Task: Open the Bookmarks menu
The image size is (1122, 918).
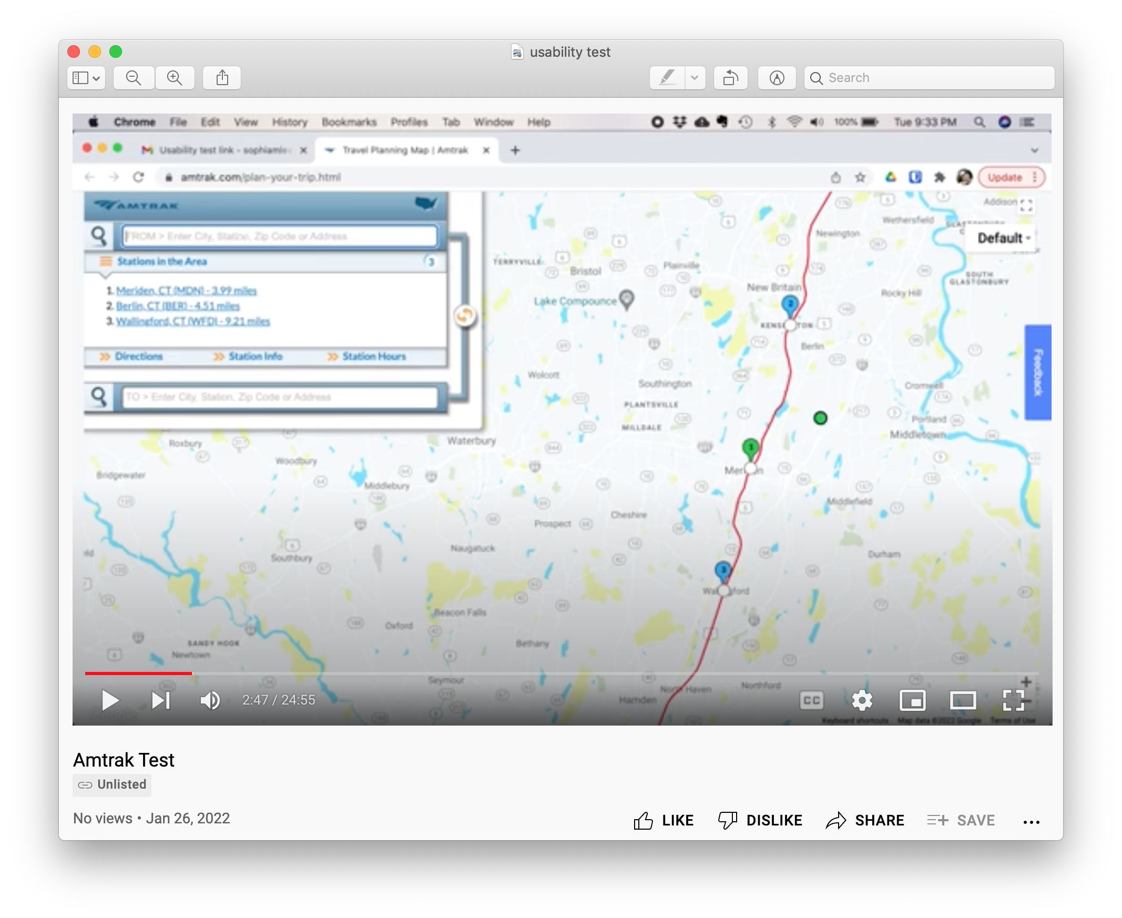Action: 349,122
